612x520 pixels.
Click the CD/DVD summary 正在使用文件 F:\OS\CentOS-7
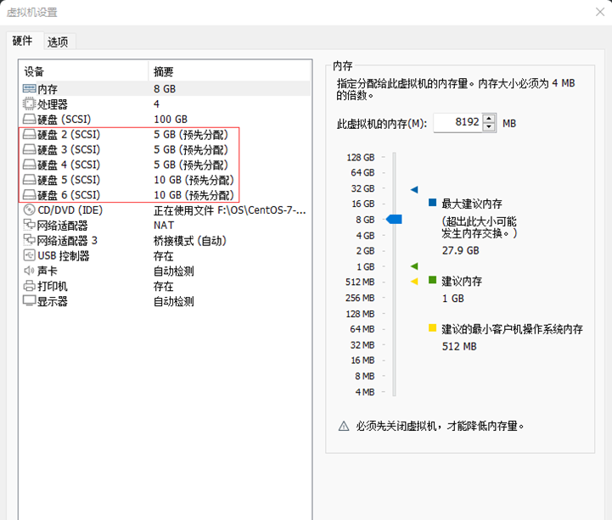229,210
